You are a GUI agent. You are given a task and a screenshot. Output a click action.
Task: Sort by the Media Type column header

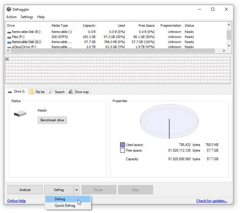tap(62, 25)
